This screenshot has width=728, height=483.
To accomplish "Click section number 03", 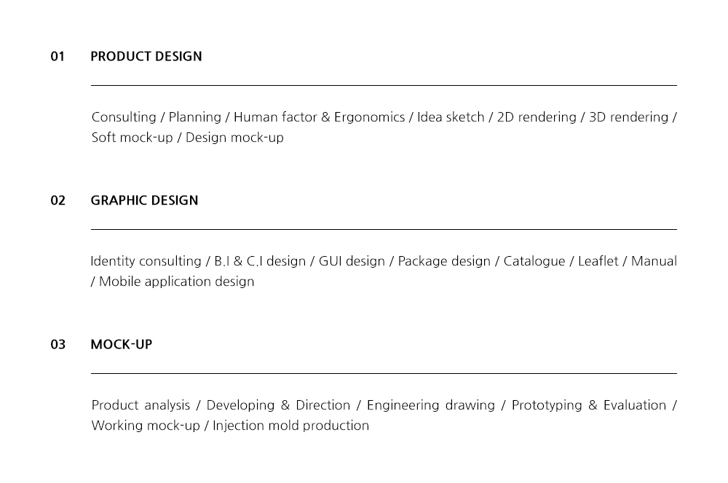I will point(58,344).
